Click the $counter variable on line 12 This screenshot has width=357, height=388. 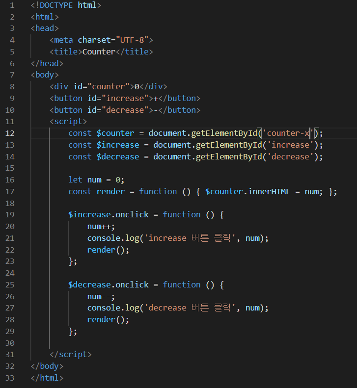click(115, 133)
